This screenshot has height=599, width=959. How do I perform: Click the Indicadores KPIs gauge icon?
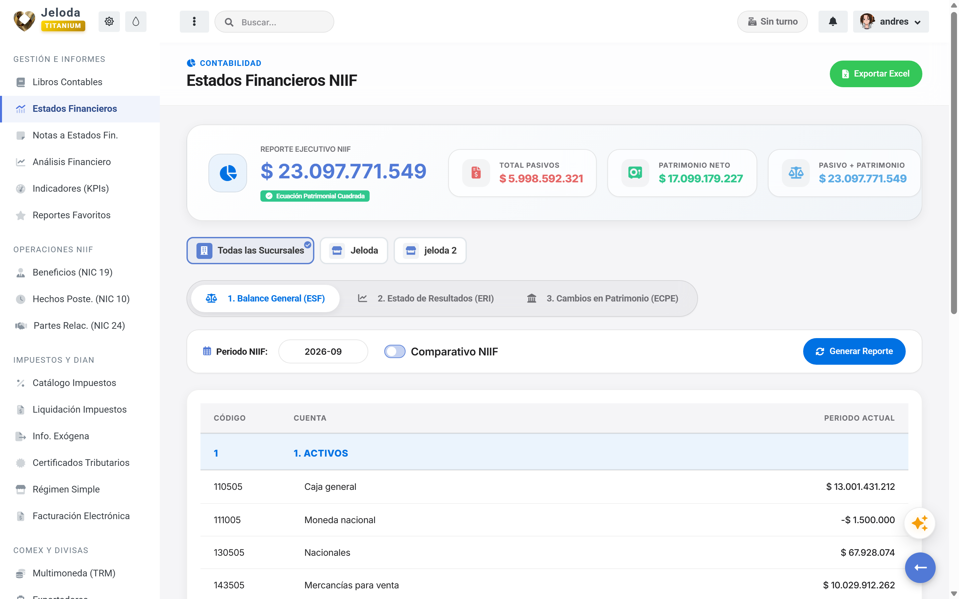click(21, 189)
